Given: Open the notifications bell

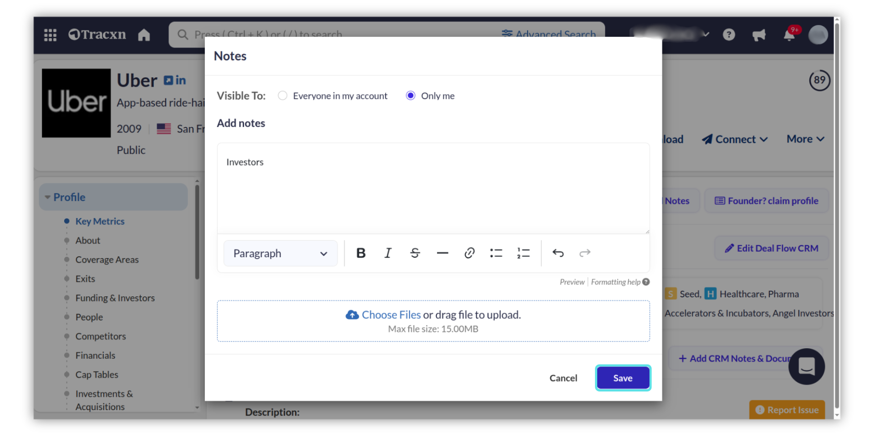Looking at the screenshot, I should point(789,35).
